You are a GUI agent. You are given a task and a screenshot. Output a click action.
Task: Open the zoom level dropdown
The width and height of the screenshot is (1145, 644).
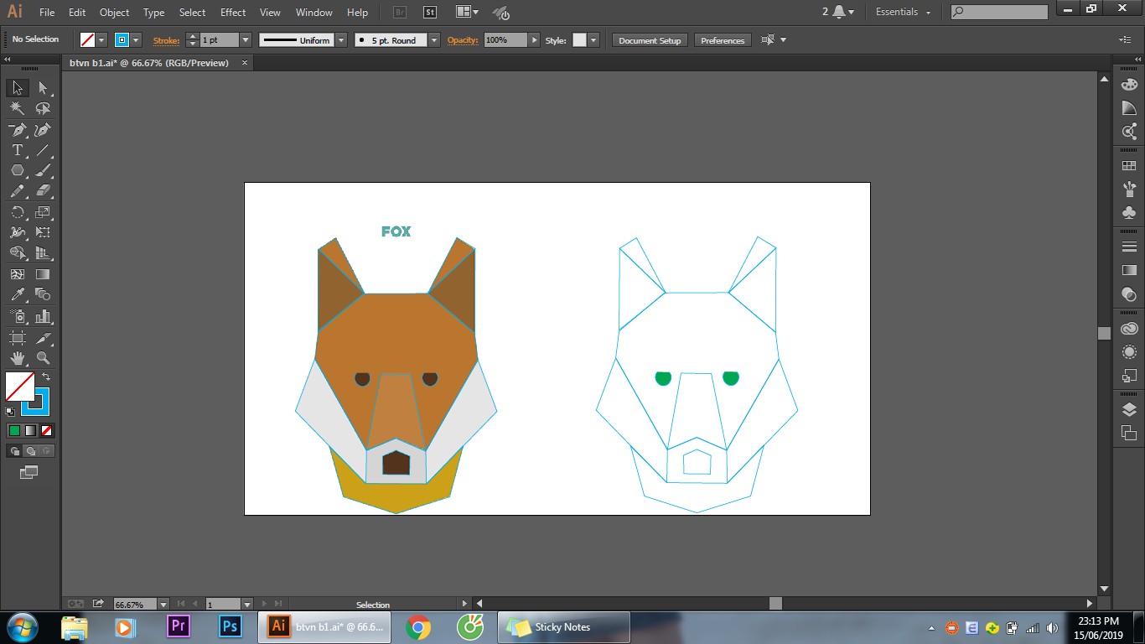(163, 604)
